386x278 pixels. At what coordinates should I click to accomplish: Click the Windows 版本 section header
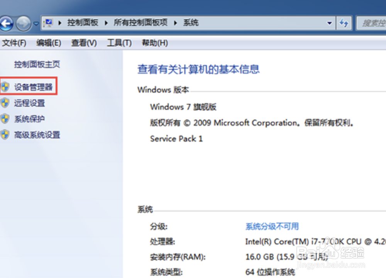tap(163, 90)
